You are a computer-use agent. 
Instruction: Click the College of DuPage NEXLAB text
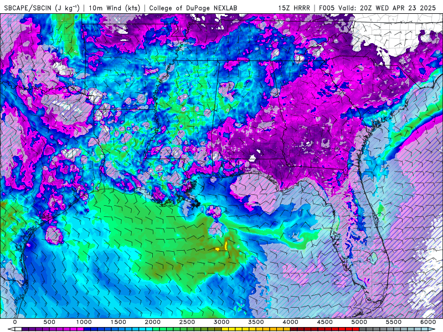coord(193,8)
